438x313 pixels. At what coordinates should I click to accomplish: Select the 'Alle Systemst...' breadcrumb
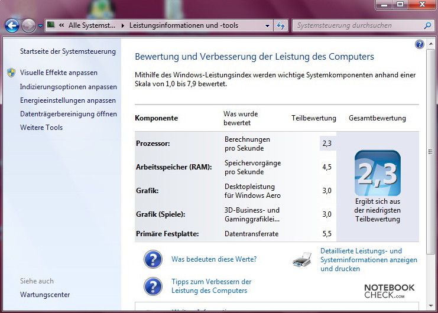92,25
